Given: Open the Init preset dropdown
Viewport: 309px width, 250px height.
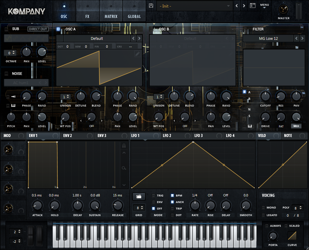Looking at the screenshot, I should [x=194, y=6].
